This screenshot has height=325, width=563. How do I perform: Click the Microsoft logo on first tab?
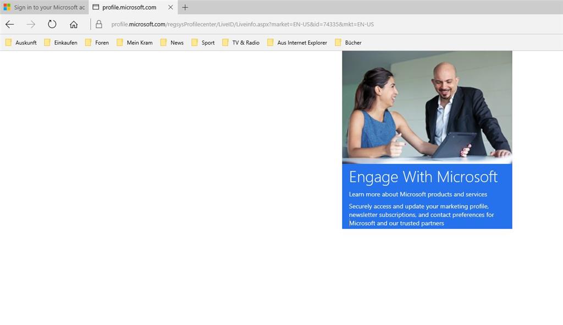click(7, 7)
